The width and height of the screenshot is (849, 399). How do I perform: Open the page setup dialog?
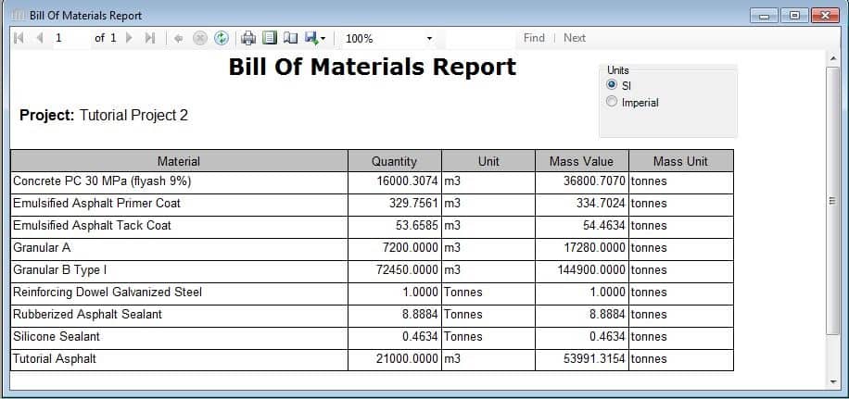coord(290,38)
